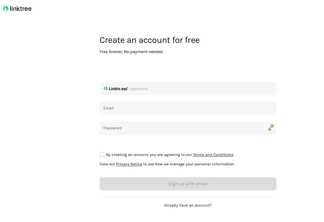Click the golden key icon in Password field

click(271, 128)
